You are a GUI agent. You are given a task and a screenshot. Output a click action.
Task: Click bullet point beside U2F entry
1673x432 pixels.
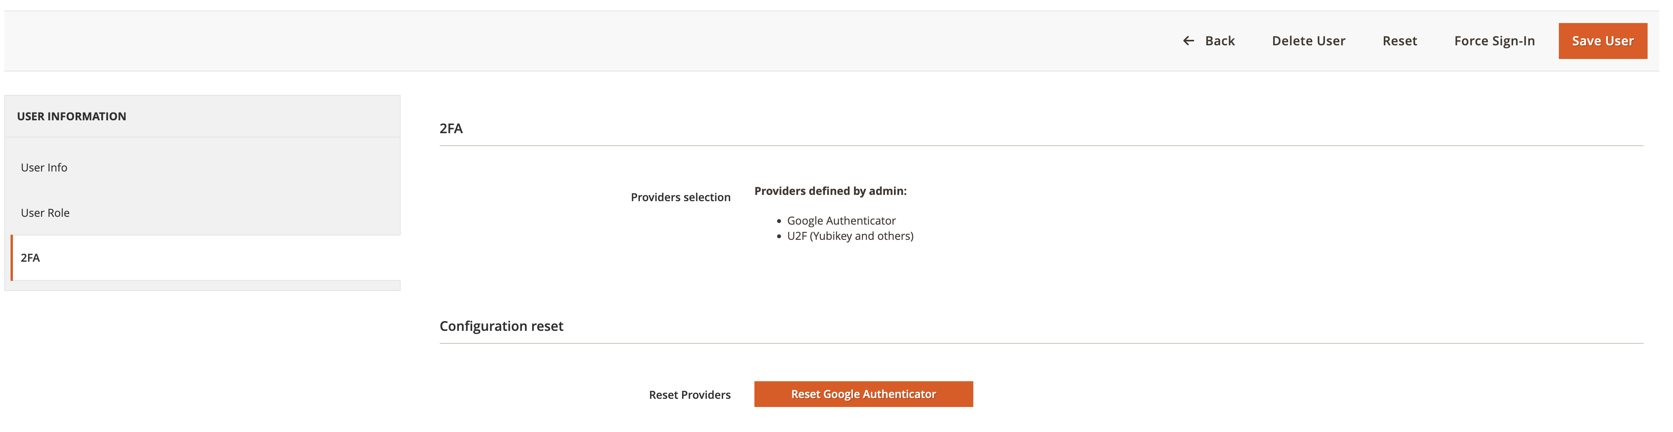[x=779, y=237]
